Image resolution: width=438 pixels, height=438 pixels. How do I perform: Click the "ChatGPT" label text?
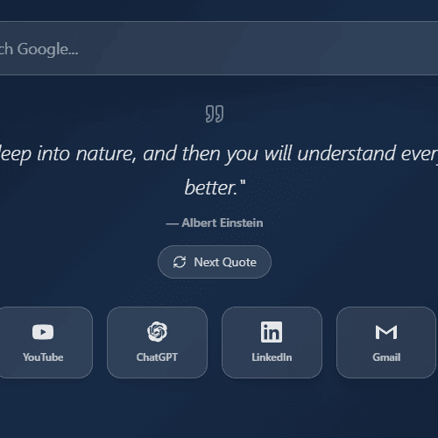coord(157,357)
